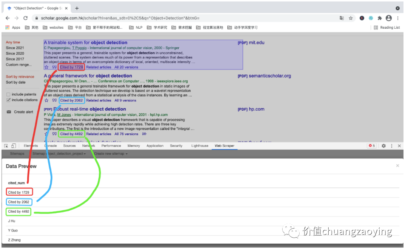This screenshot has width=405, height=250.
Task: Click the DevTools error count badge
Action: (372, 146)
